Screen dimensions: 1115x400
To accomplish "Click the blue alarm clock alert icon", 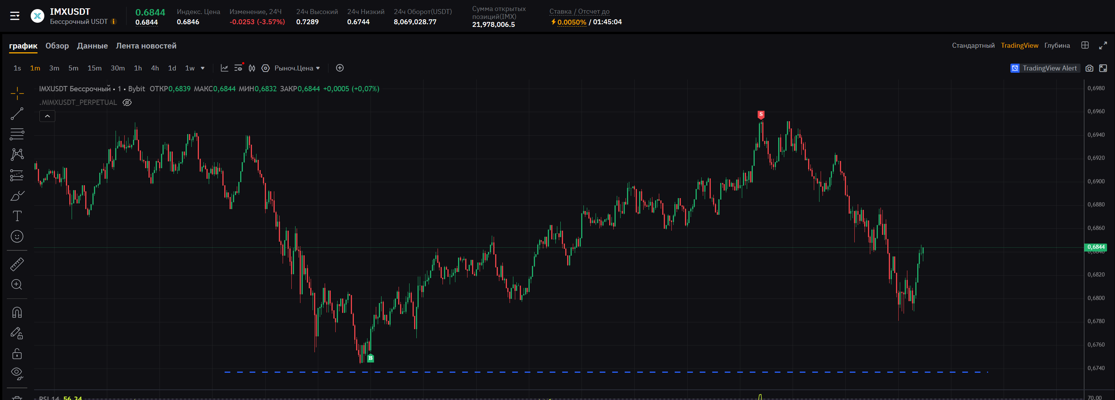I will point(1015,68).
